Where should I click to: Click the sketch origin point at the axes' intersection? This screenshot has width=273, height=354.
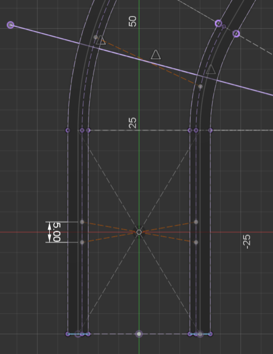(139, 232)
